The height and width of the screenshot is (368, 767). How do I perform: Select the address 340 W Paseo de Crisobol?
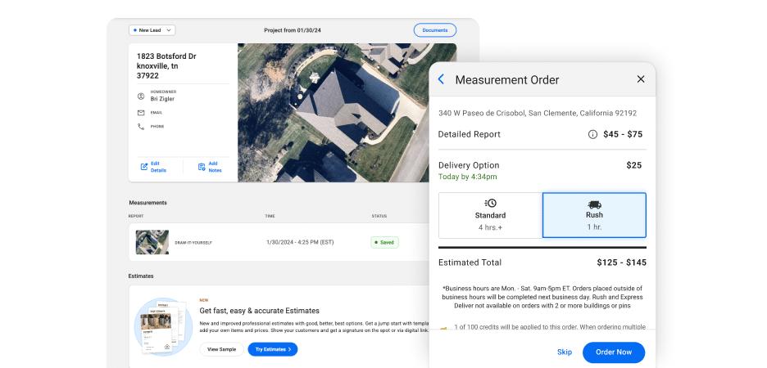pos(538,113)
